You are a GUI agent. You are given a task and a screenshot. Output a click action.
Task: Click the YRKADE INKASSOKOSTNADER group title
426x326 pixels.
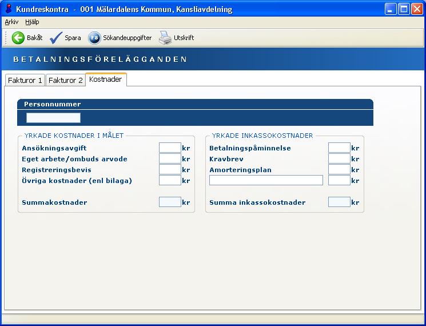coord(262,136)
